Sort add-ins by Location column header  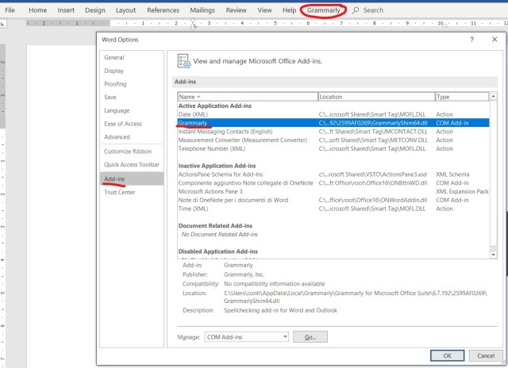[x=375, y=97]
